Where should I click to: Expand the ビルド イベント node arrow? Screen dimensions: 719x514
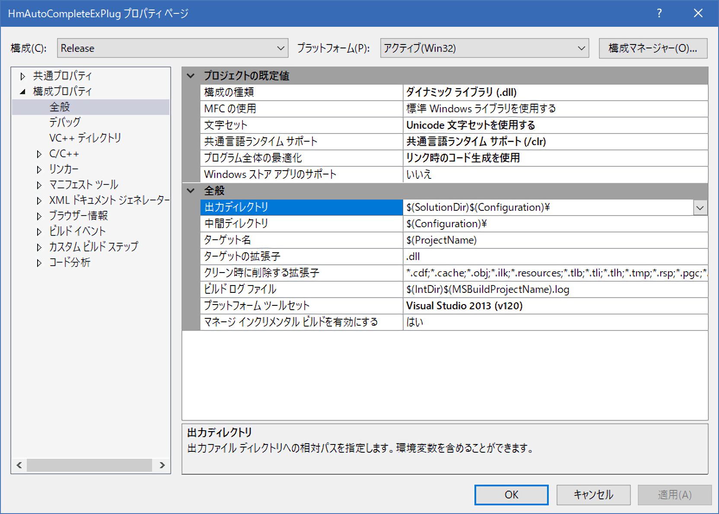(x=39, y=232)
